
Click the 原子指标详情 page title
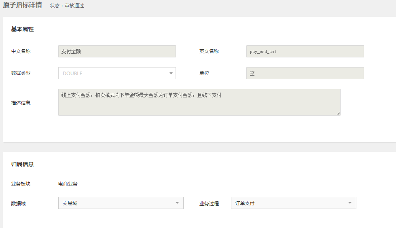pos(23,5)
